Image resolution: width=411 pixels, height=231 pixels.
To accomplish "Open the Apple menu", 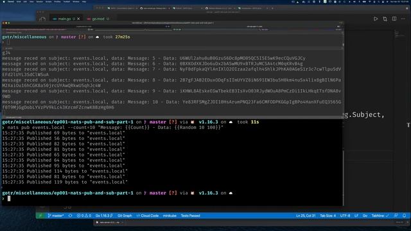I will pyautogui.click(x=4, y=1).
